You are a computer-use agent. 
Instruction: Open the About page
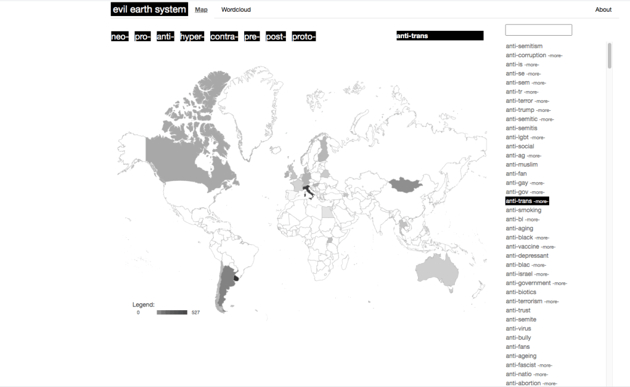point(603,10)
